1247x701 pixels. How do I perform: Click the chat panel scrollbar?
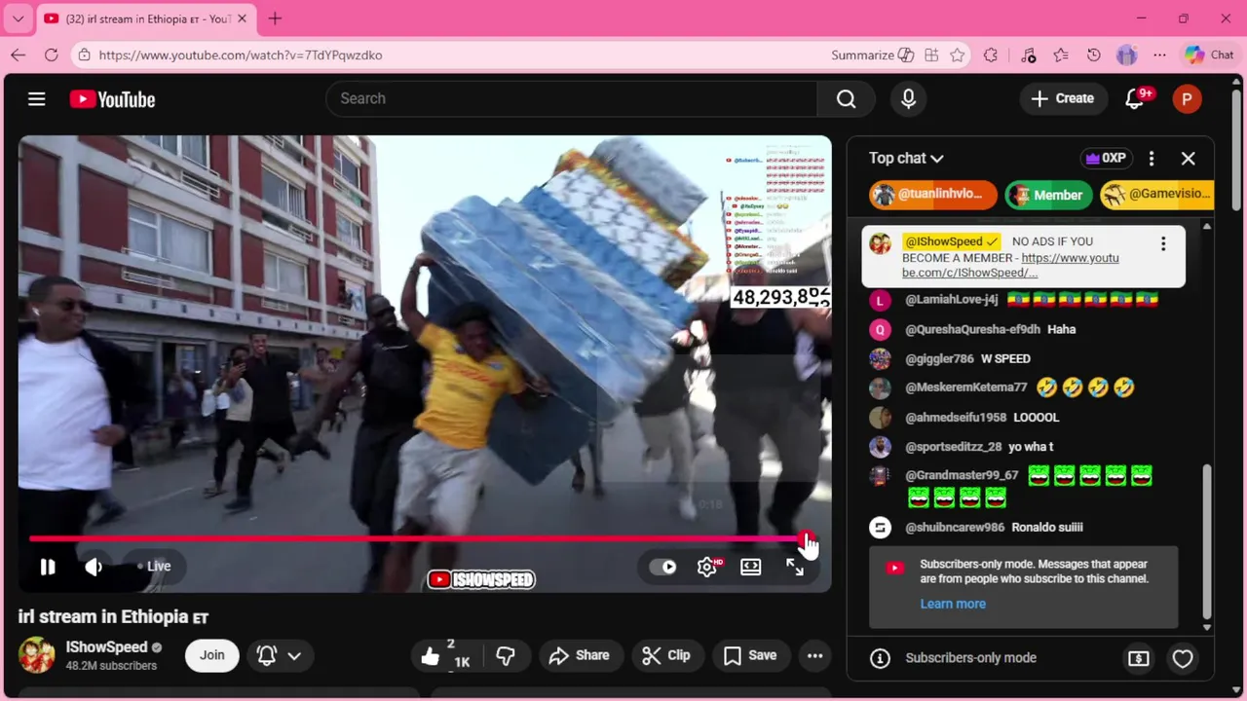[x=1207, y=540]
